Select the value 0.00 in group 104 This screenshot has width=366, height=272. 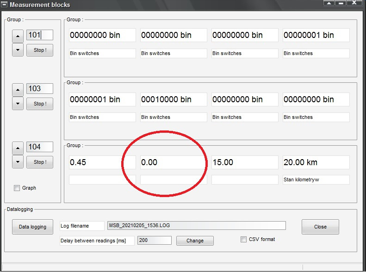click(x=174, y=162)
